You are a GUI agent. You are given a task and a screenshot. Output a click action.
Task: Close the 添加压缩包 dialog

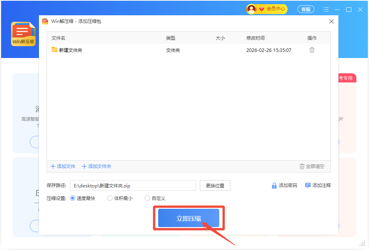click(332, 21)
